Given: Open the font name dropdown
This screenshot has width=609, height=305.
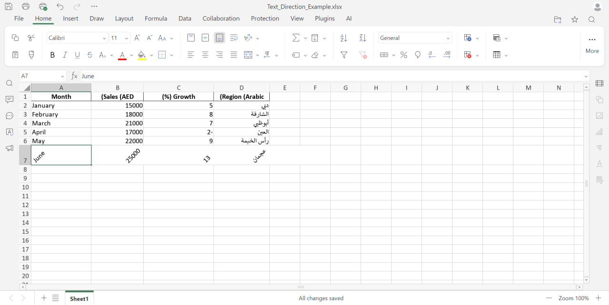Looking at the screenshot, I should [76, 38].
